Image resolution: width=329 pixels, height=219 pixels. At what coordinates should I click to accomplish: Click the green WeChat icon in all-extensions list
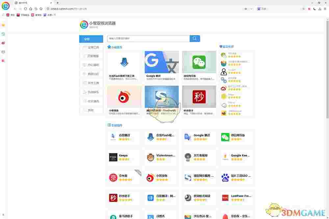click(x=225, y=137)
